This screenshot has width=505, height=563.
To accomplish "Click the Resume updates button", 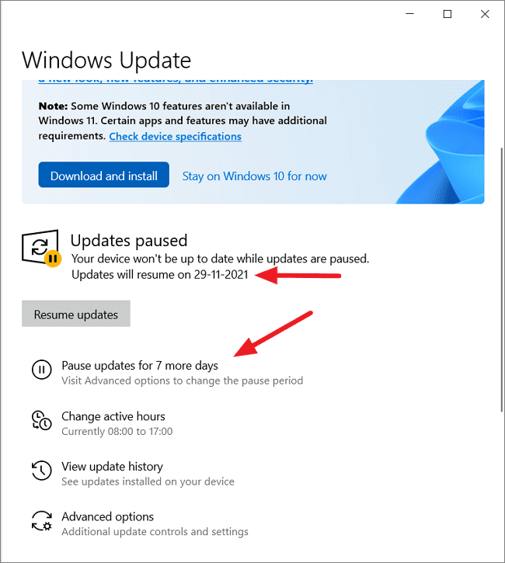I will pyautogui.click(x=76, y=314).
